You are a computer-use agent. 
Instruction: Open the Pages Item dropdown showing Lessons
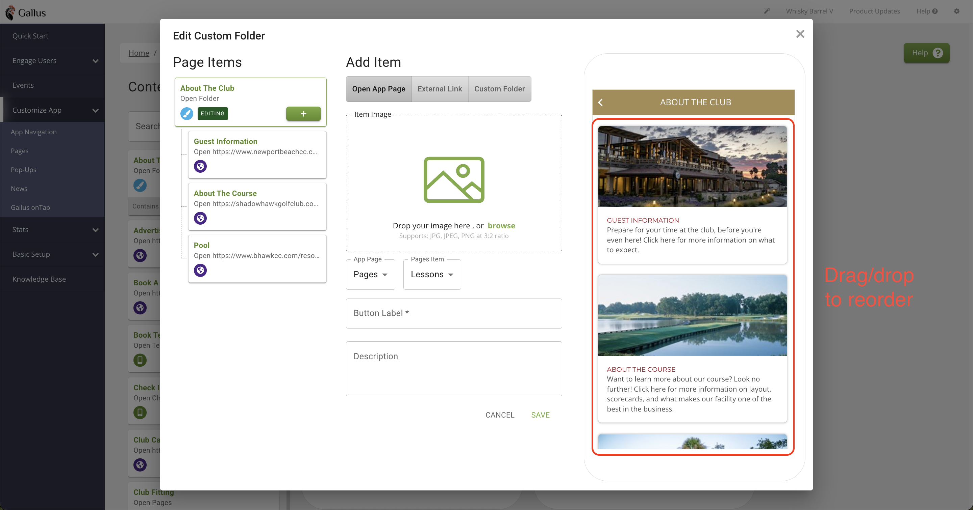pyautogui.click(x=432, y=275)
